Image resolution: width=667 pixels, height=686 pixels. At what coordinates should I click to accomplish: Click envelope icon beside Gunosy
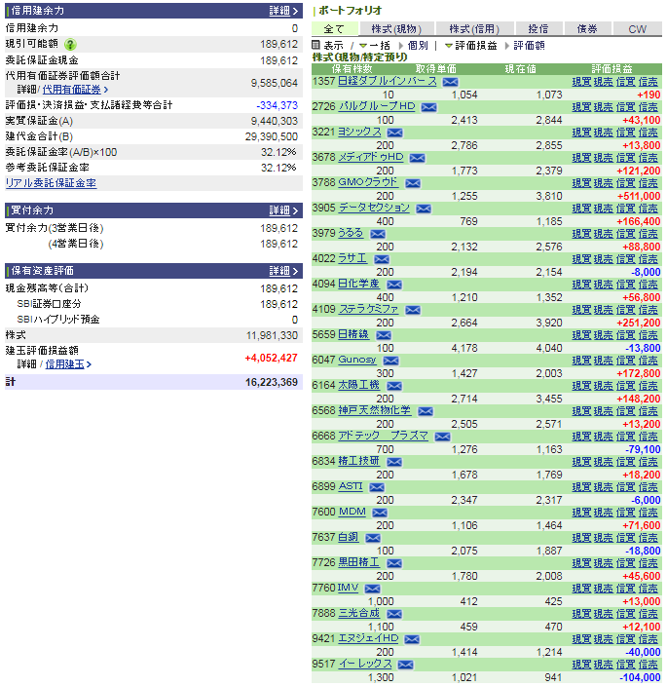(390, 362)
